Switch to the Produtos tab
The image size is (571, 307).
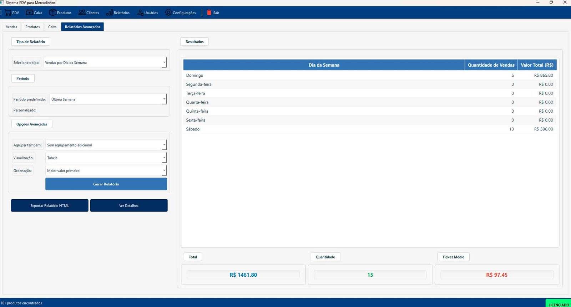32,27
